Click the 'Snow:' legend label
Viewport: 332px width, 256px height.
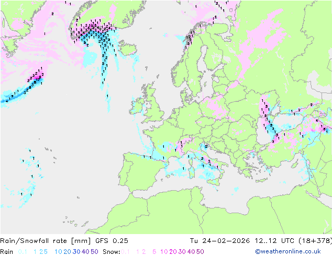tap(112, 252)
